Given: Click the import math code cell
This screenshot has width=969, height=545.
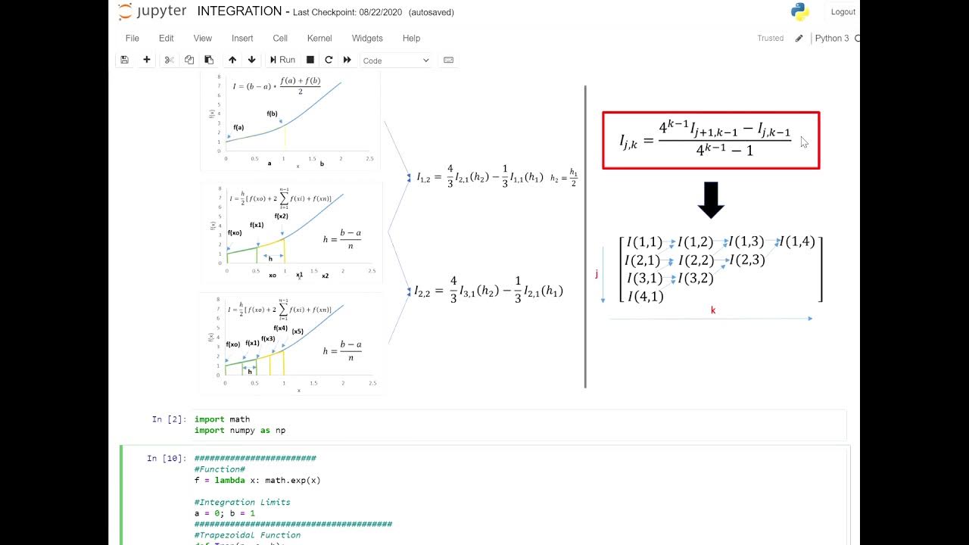Looking at the screenshot, I should (x=519, y=425).
